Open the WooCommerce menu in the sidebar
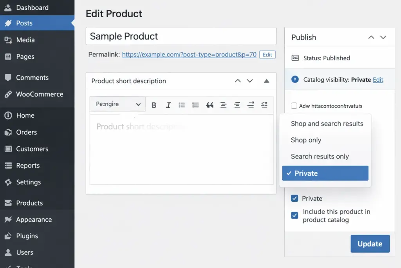 37,94
